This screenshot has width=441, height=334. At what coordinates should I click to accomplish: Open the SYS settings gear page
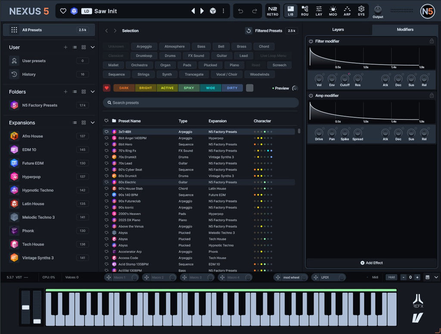361,11
